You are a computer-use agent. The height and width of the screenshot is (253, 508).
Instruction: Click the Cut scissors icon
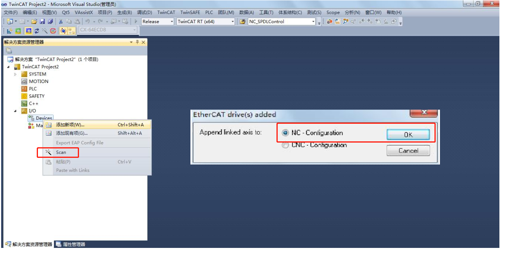click(61, 22)
